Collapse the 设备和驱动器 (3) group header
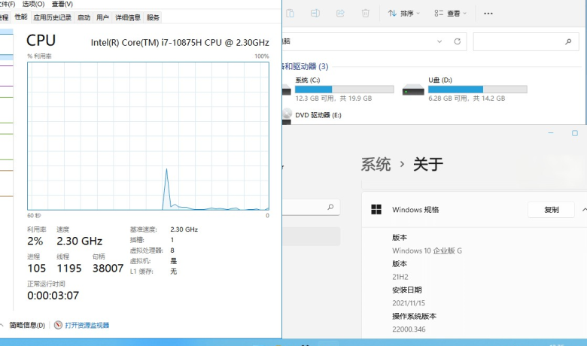Image resolution: width=587 pixels, height=346 pixels. 305,67
